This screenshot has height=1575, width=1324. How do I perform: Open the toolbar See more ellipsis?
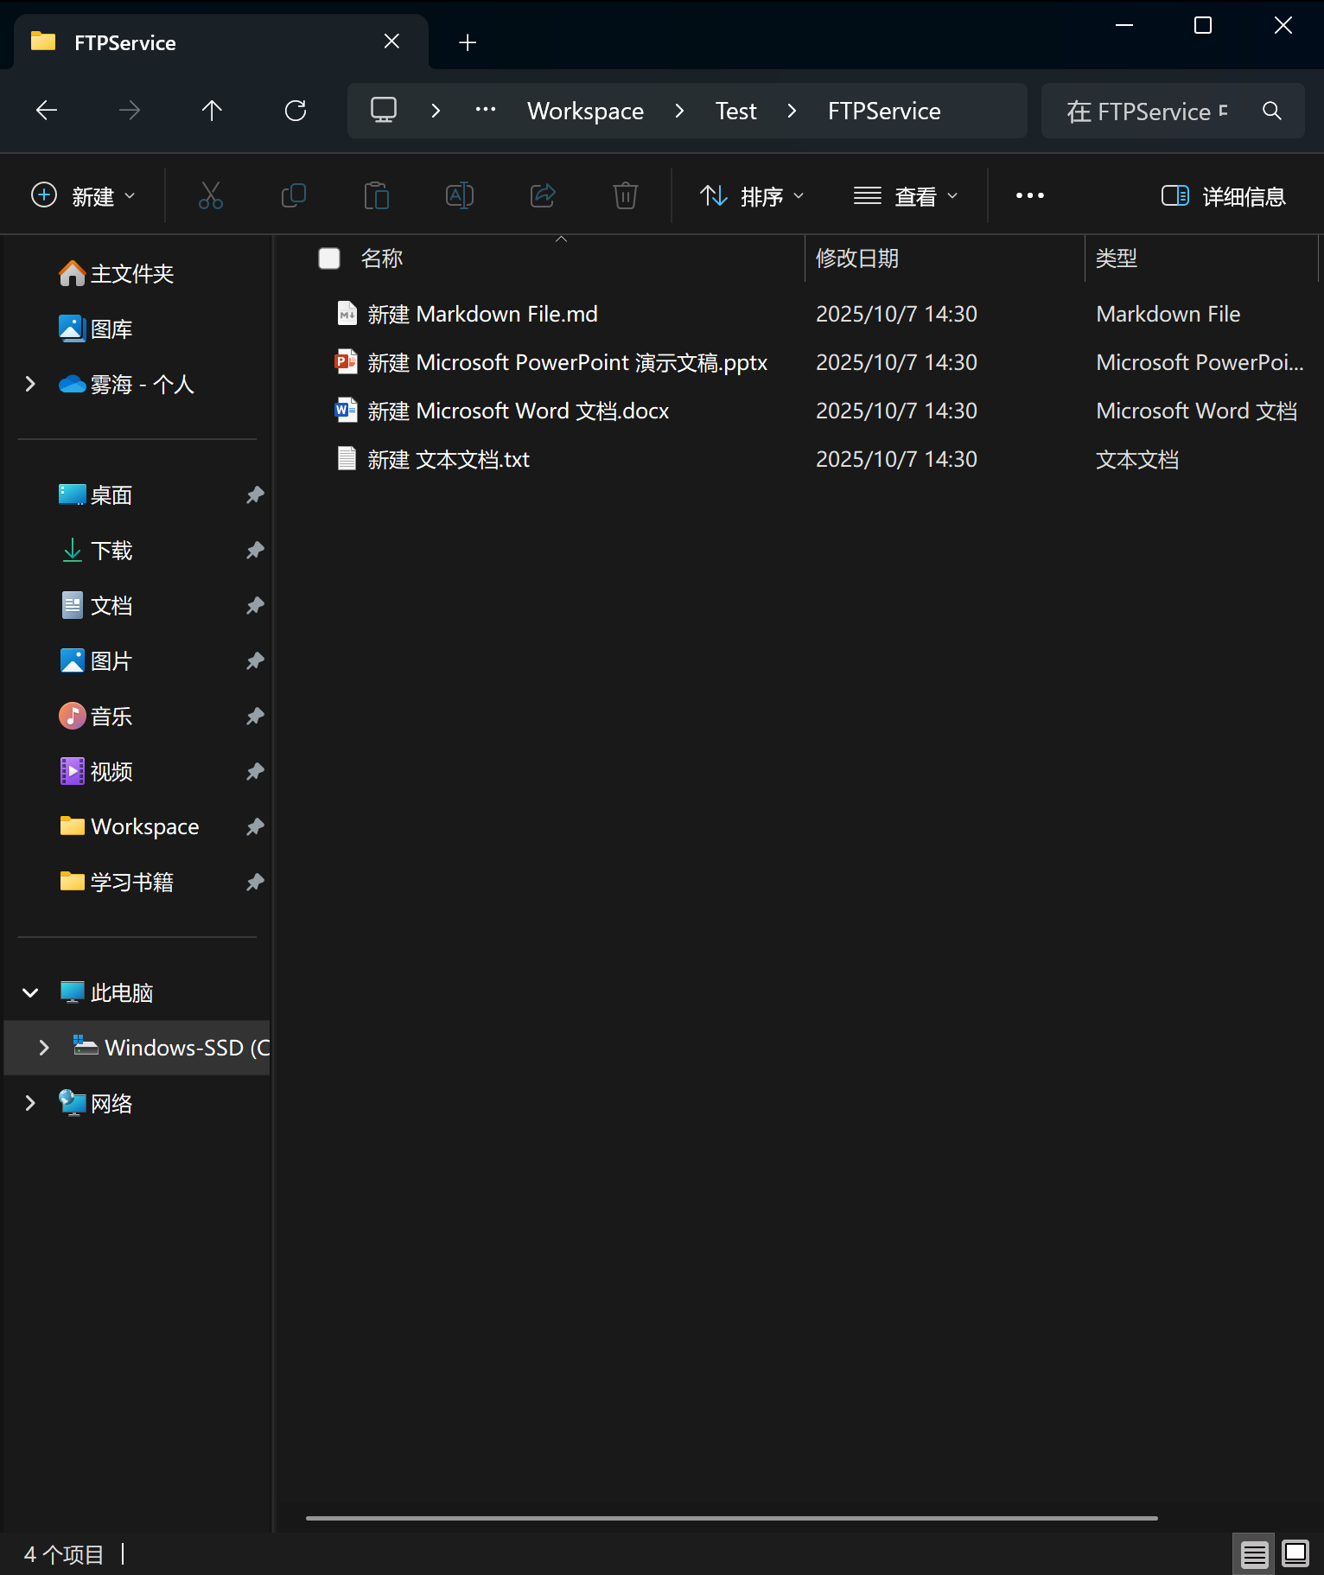click(1030, 195)
